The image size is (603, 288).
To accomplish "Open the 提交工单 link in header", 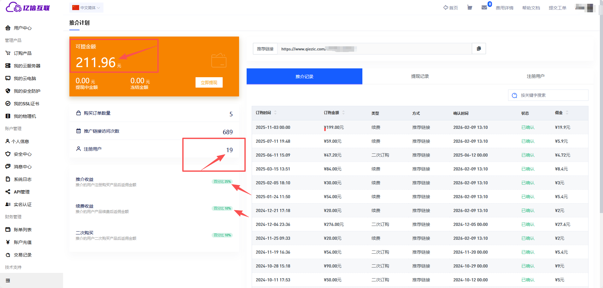I will tap(557, 8).
